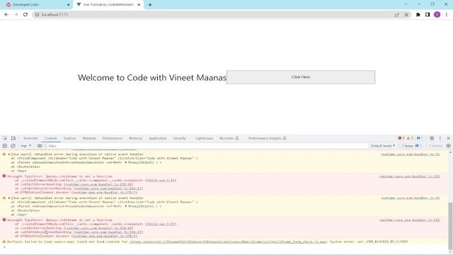The image size is (453, 255).
Task: View site information icon beside localhost URL
Action: [x=37, y=14]
